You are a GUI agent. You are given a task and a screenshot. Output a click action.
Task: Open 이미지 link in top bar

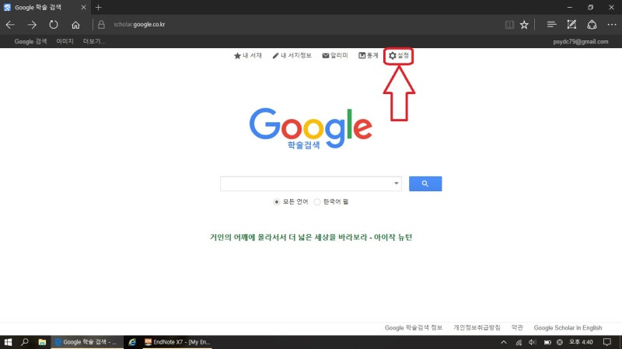pos(65,41)
